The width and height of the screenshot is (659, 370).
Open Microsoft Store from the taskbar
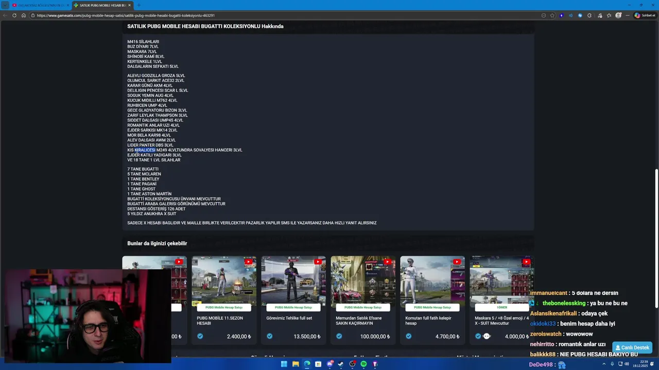pos(318,364)
